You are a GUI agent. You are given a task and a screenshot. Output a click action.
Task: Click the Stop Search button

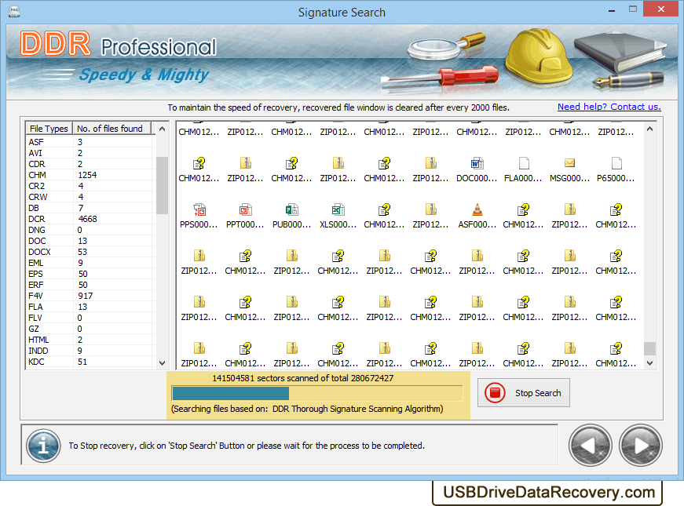(524, 393)
